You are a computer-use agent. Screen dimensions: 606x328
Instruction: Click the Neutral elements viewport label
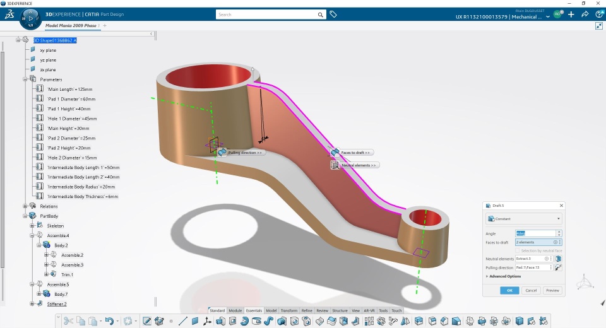[x=359, y=165]
